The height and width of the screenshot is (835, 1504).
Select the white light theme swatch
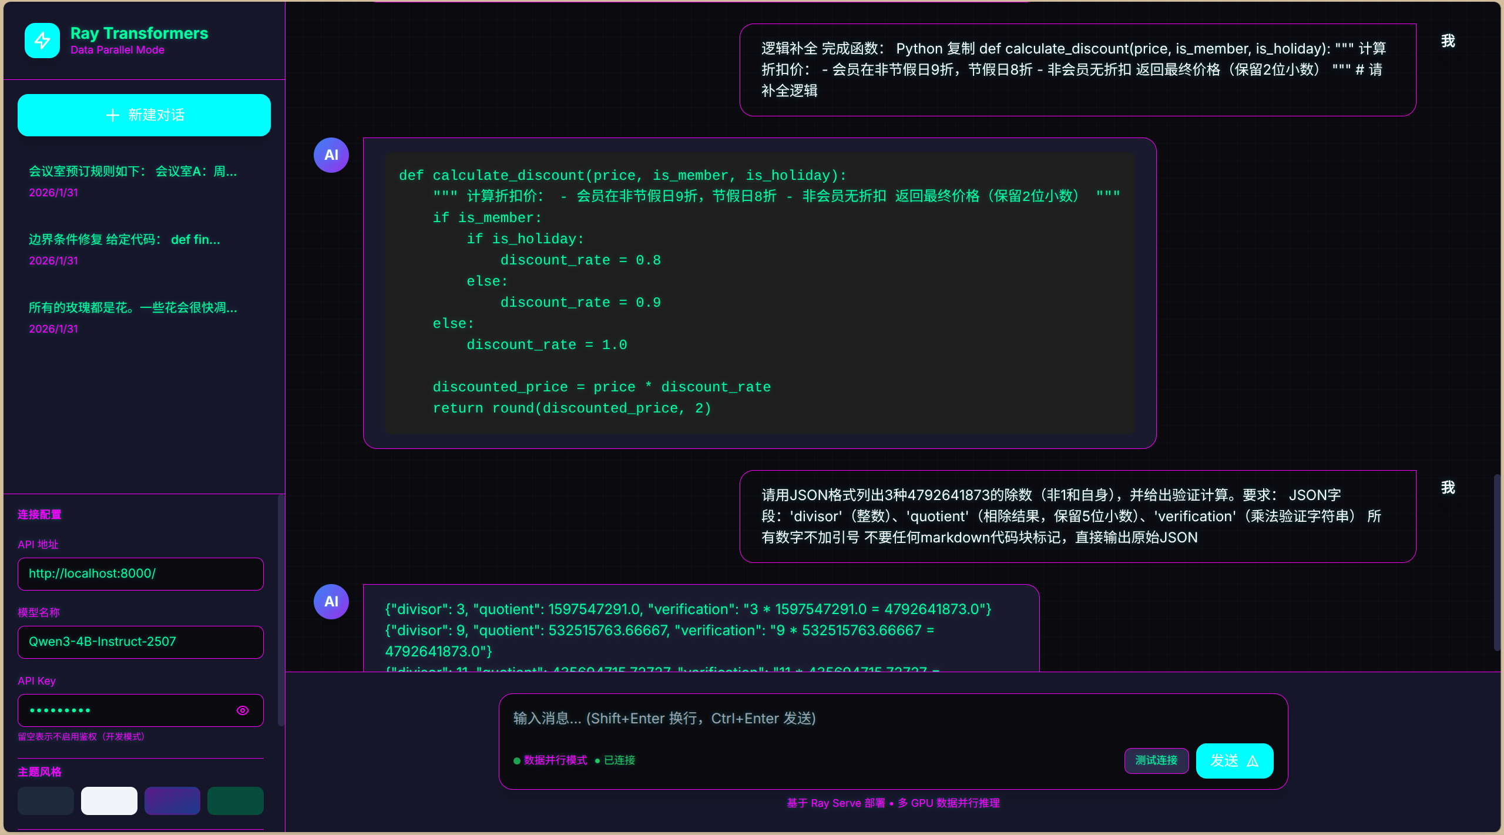[x=109, y=801]
